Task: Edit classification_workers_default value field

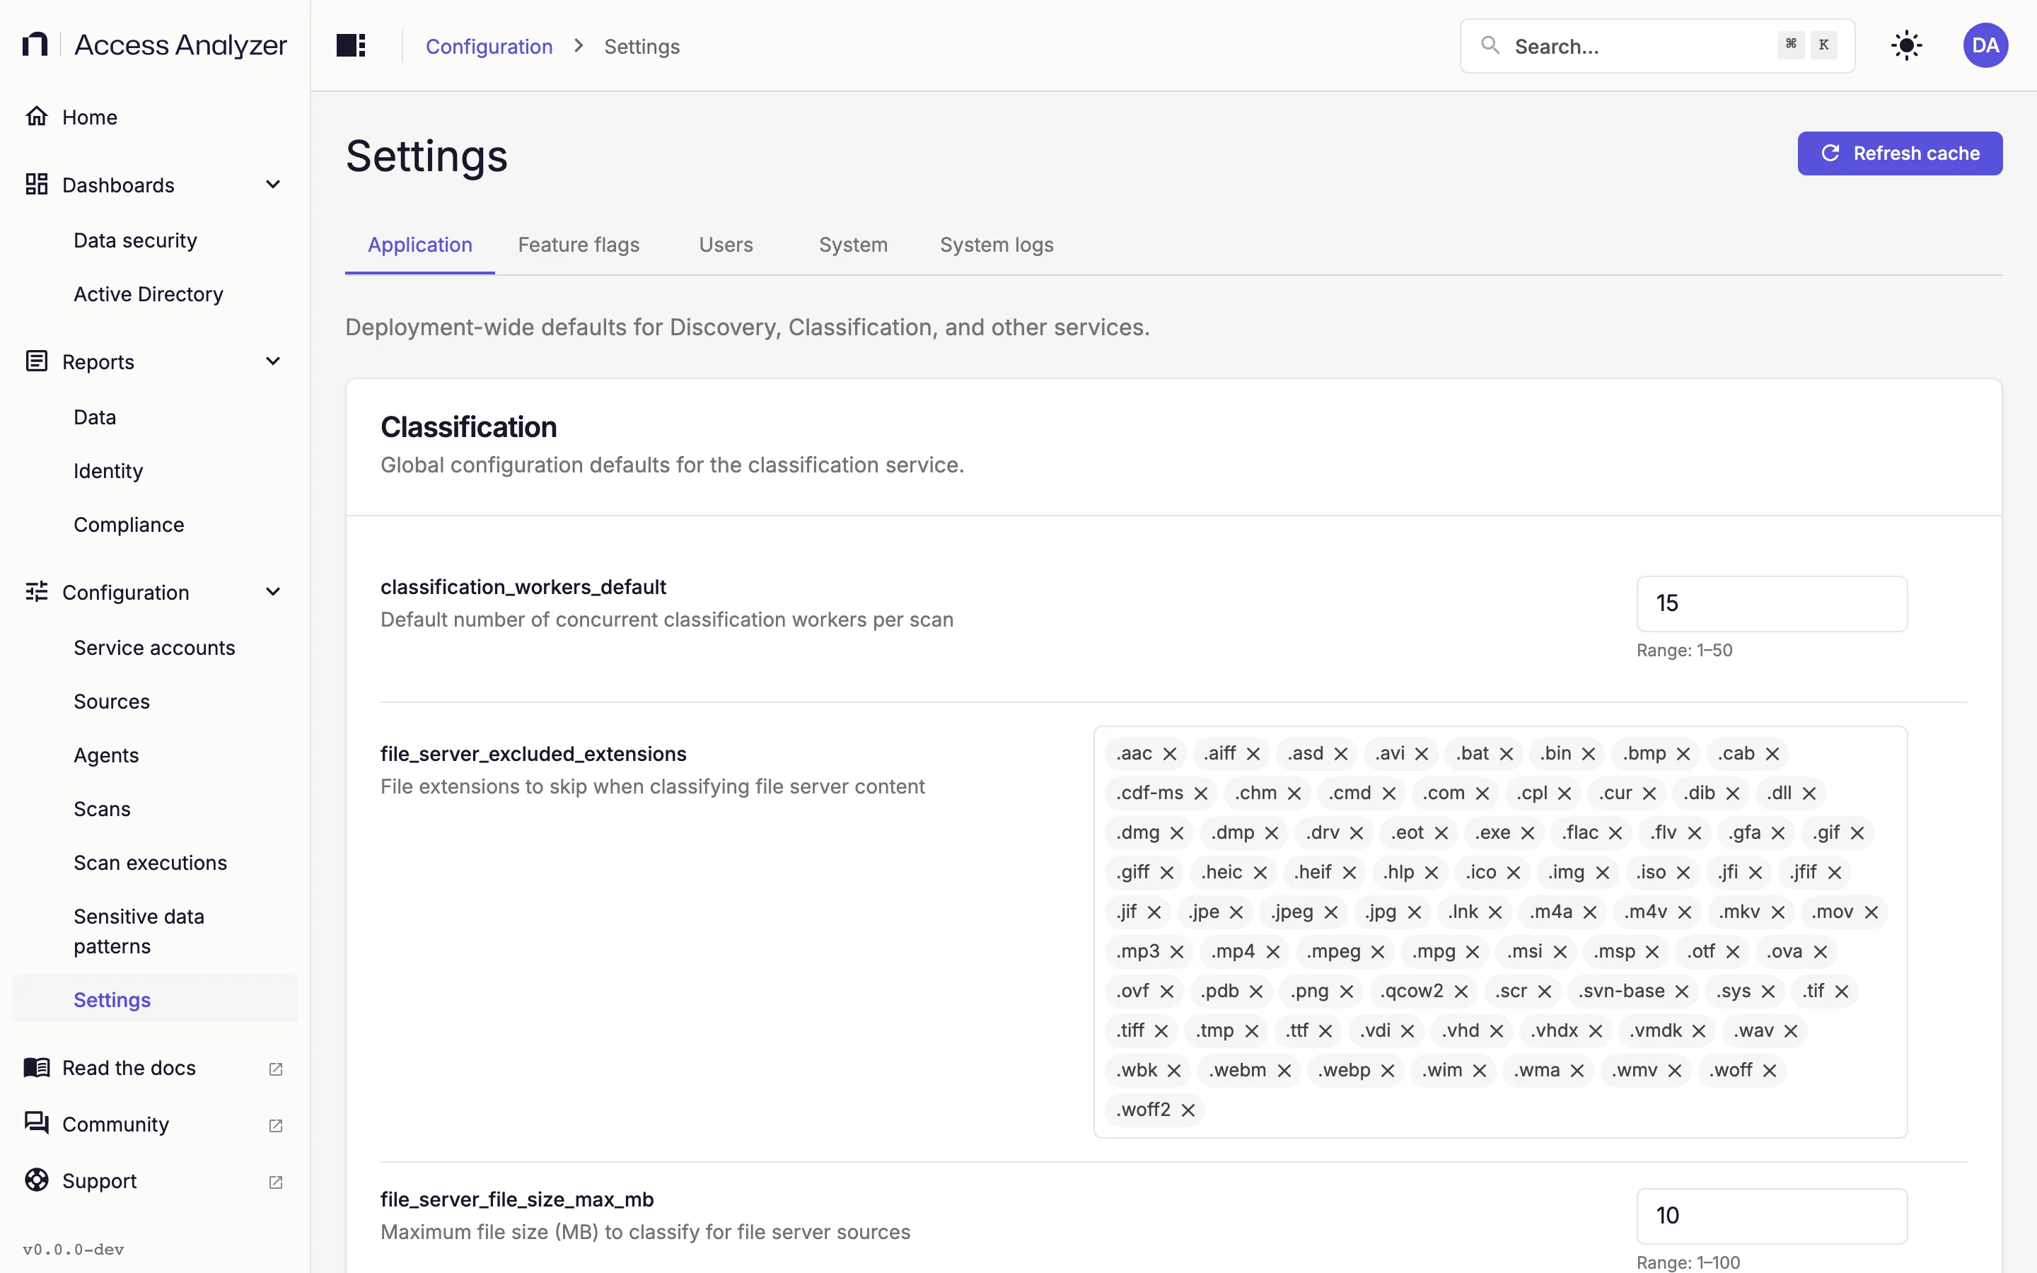Action: pyautogui.click(x=1771, y=604)
